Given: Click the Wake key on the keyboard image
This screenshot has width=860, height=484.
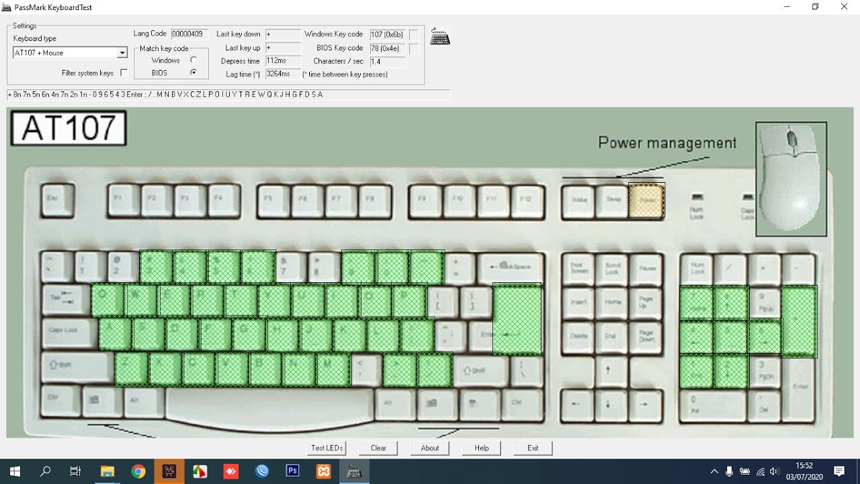Looking at the screenshot, I should tap(580, 200).
